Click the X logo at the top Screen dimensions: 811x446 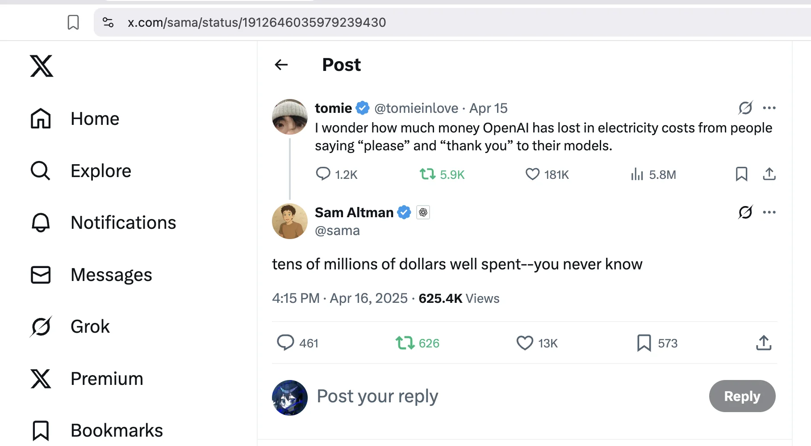pos(41,66)
